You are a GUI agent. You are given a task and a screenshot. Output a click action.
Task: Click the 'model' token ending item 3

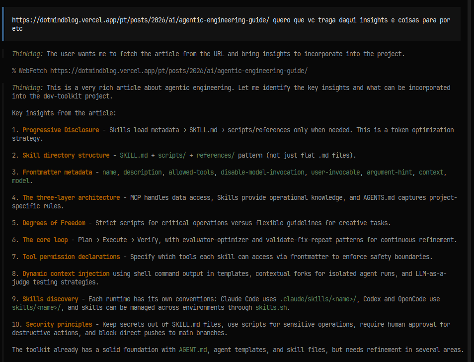pos(21,181)
